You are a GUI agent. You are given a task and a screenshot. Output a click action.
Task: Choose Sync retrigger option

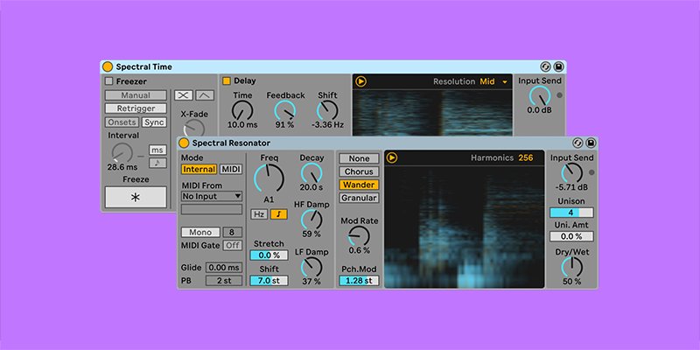tap(154, 122)
